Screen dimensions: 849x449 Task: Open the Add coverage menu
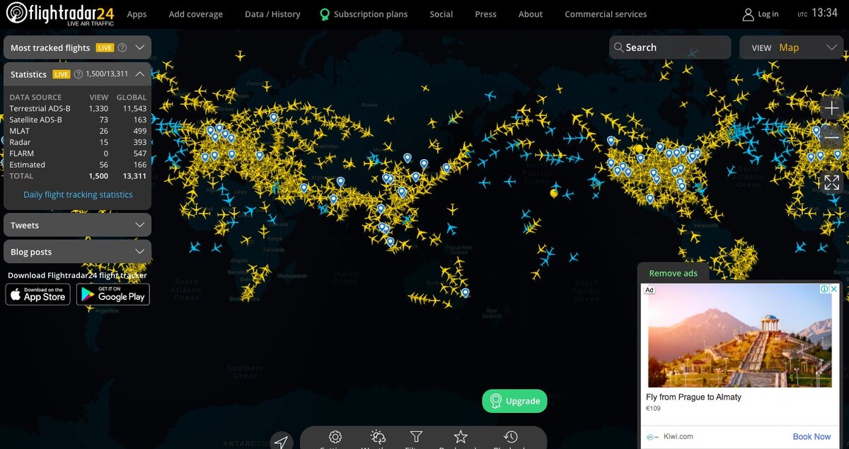[x=196, y=14]
